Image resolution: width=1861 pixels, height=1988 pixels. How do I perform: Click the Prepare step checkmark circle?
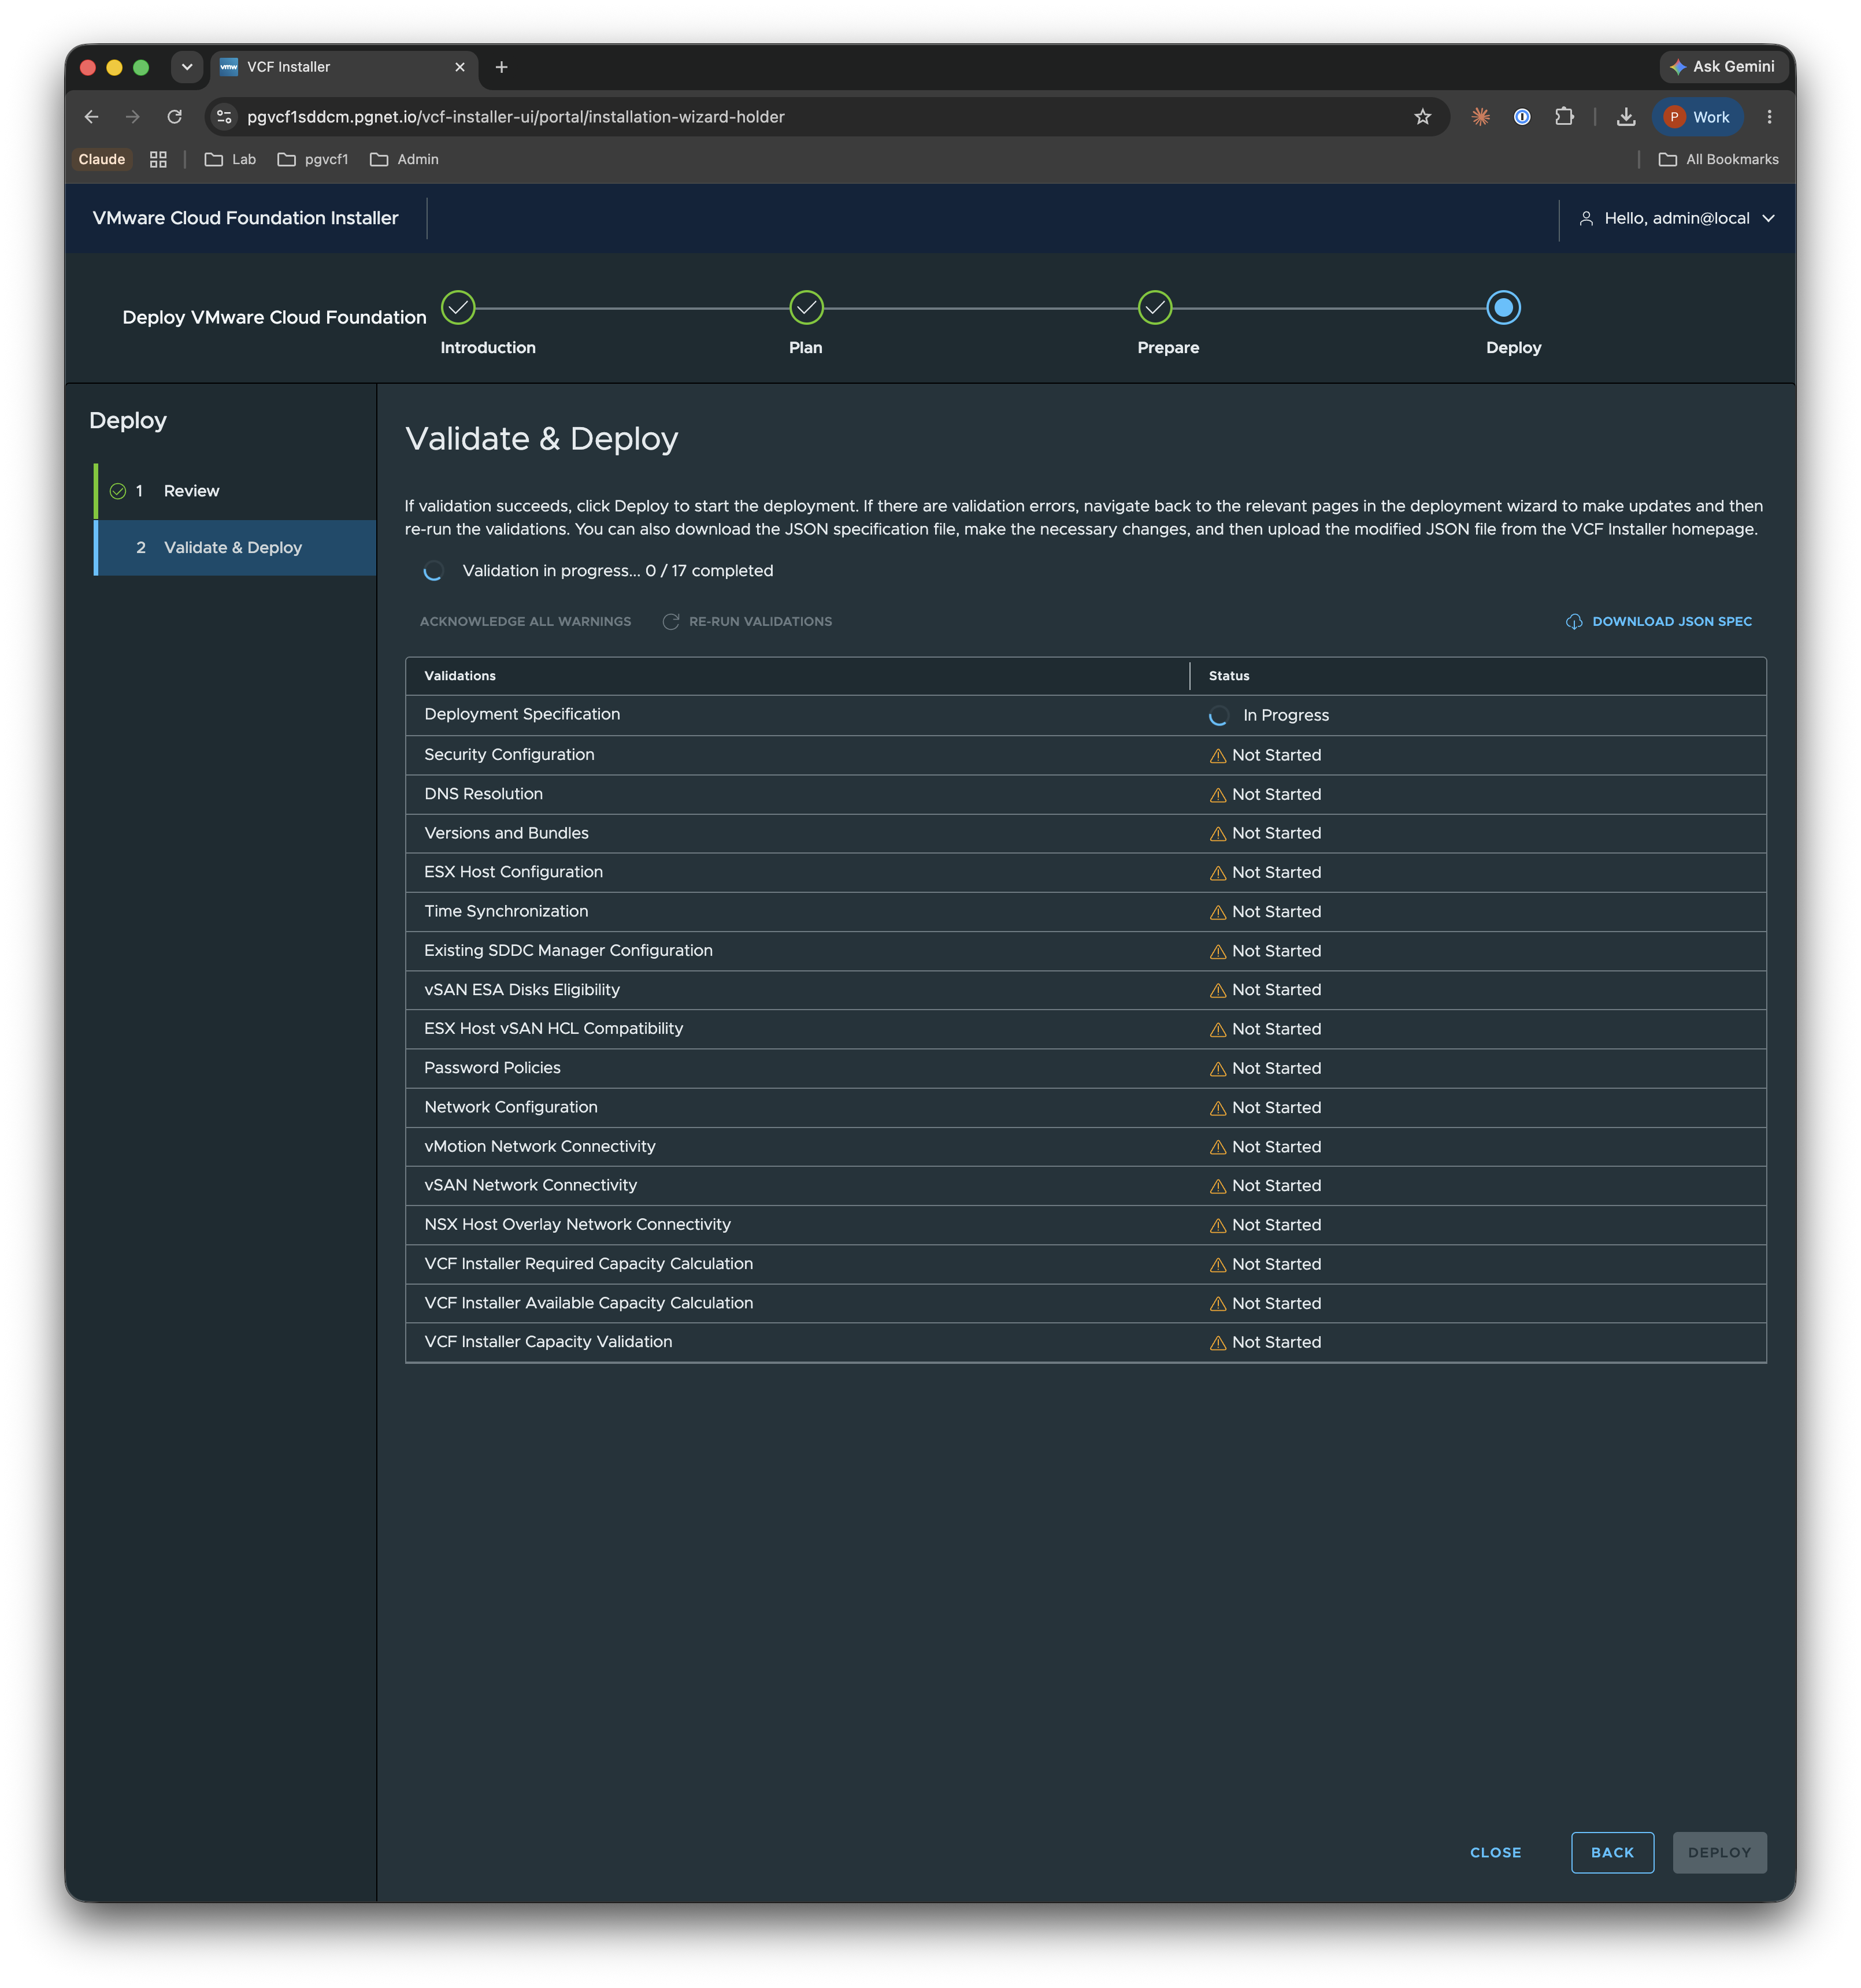pos(1154,308)
